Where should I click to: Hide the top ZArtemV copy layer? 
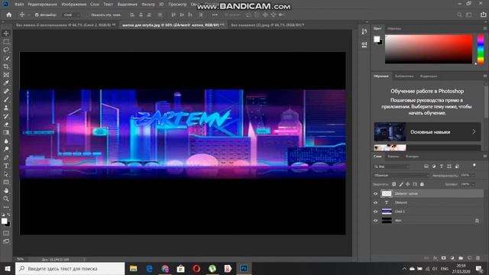click(375, 193)
